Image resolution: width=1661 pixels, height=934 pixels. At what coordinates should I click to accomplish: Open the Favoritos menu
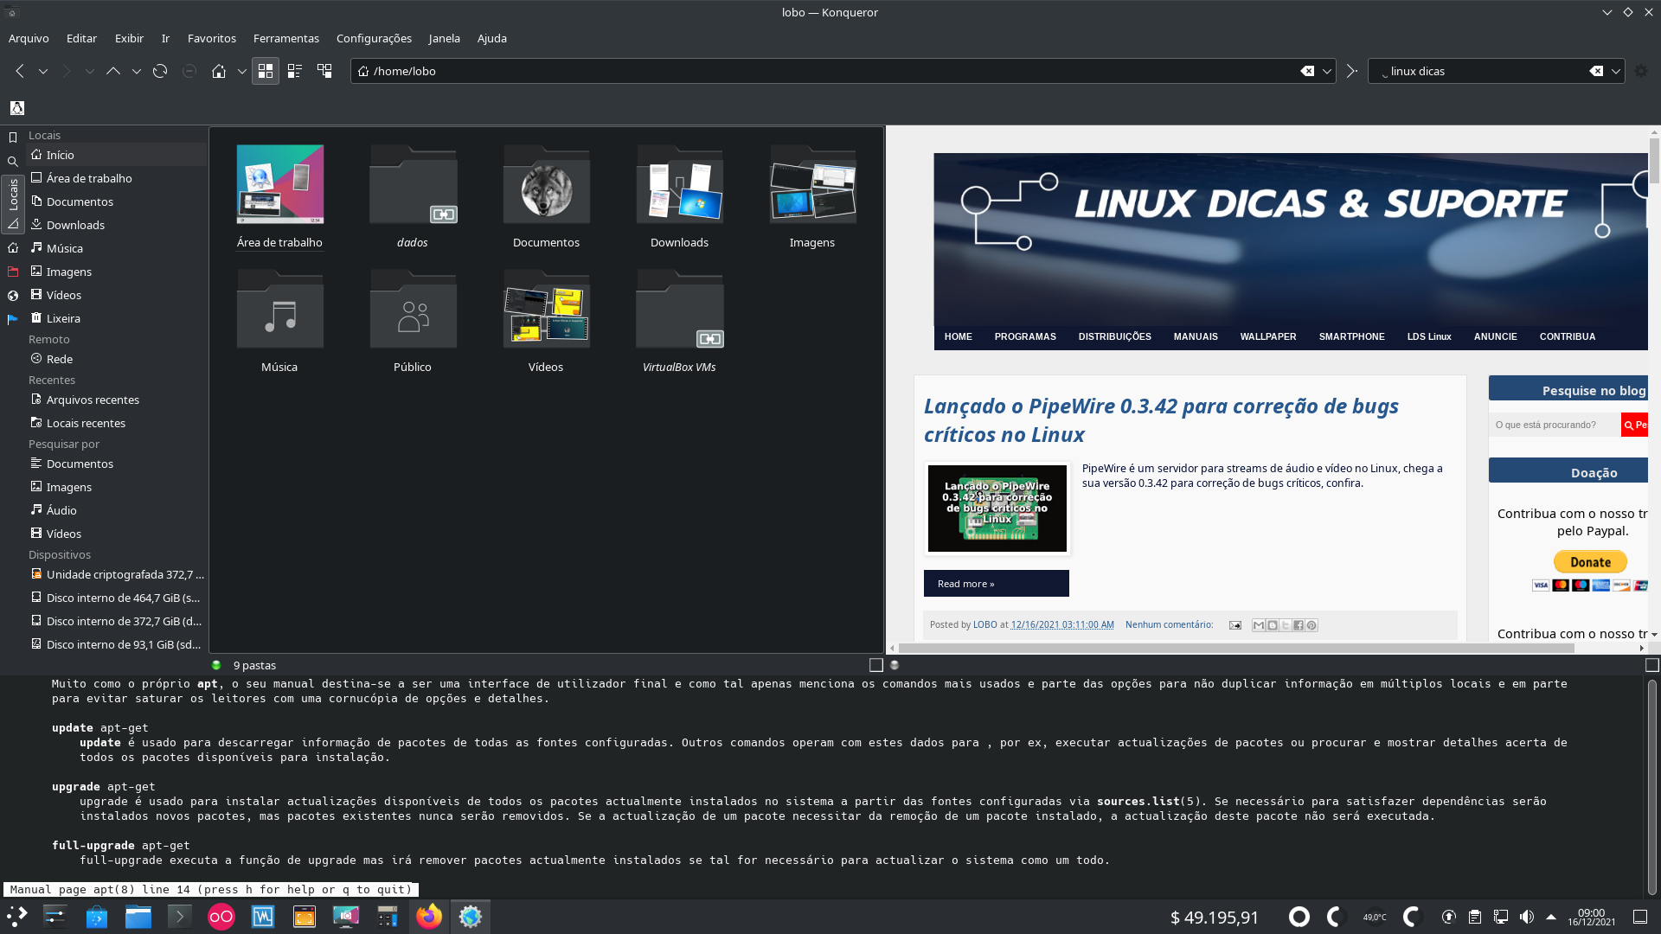coord(212,38)
